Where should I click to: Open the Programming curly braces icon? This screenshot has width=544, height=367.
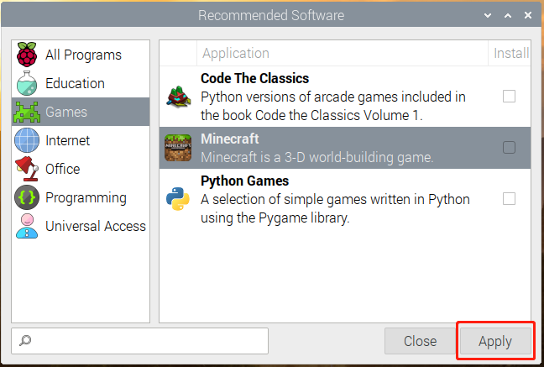point(27,197)
